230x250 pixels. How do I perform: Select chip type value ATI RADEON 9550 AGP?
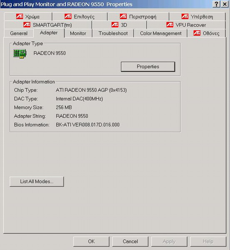tap(91, 90)
